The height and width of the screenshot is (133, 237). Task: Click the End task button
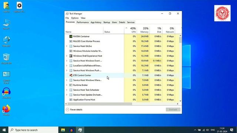173,110
